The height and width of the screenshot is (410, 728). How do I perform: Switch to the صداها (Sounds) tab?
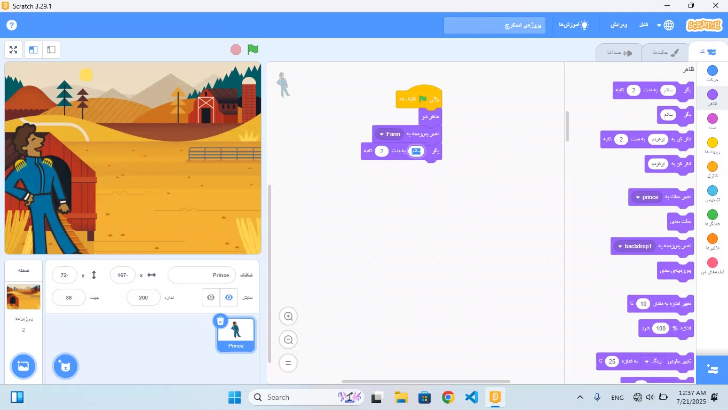click(619, 52)
